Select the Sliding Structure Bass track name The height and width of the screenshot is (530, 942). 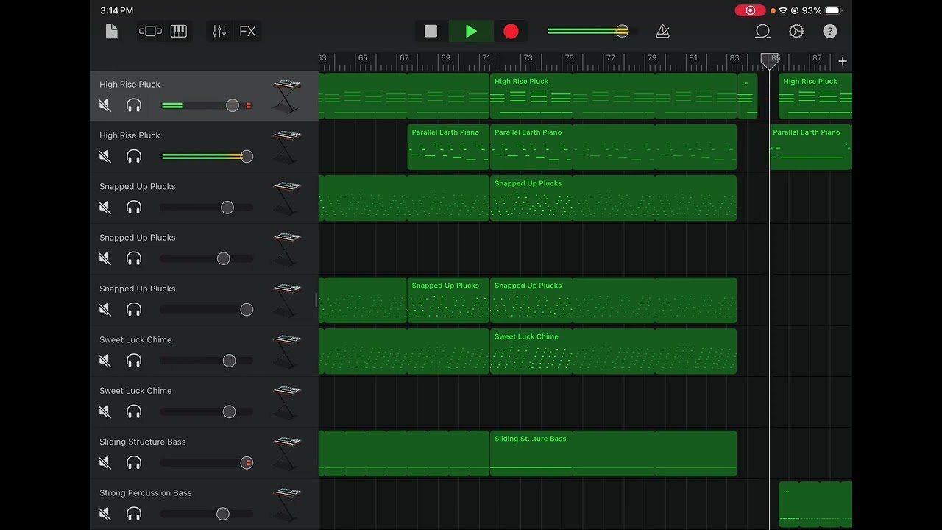click(143, 442)
